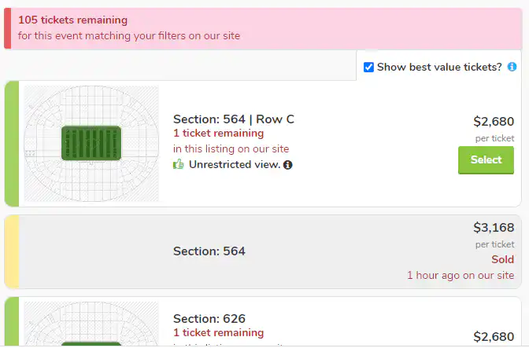
Task: Click the red Sold status label
Action: [502, 259]
